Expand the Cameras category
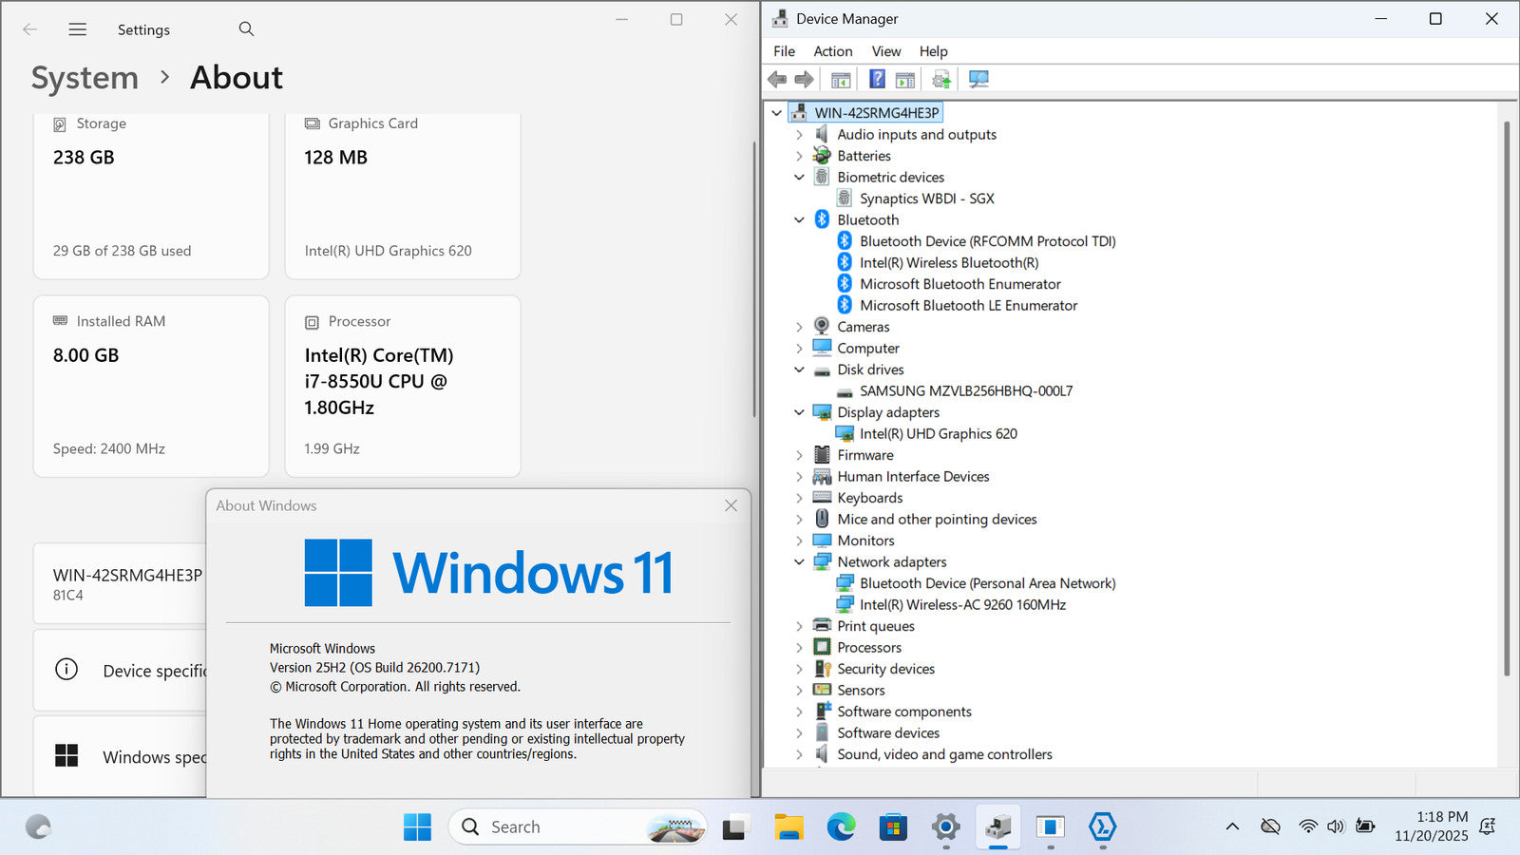Screen dimensions: 1520x855 [x=799, y=327]
